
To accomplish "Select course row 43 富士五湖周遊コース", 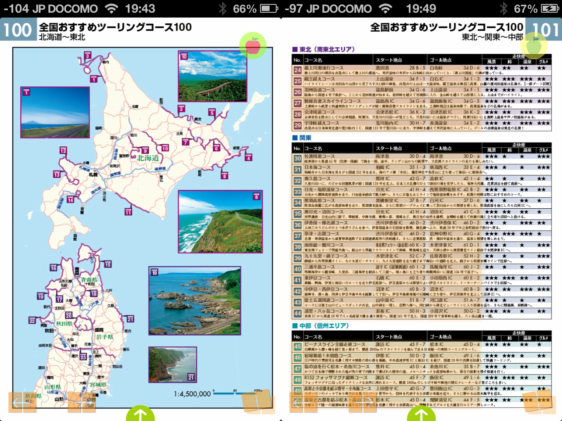I will (421, 303).
